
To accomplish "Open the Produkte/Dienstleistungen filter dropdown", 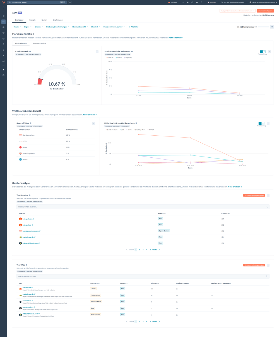I will (x=57, y=27).
